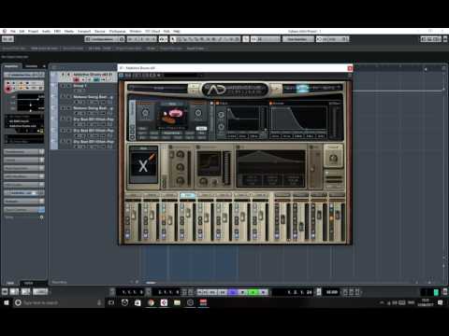Click the Stop button in transport bar
449x336 pixels.
click(243, 292)
